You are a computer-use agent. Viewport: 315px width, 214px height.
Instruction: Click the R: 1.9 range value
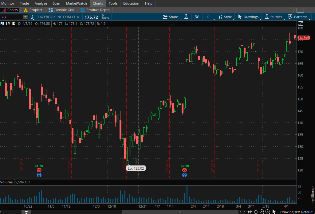(101, 24)
